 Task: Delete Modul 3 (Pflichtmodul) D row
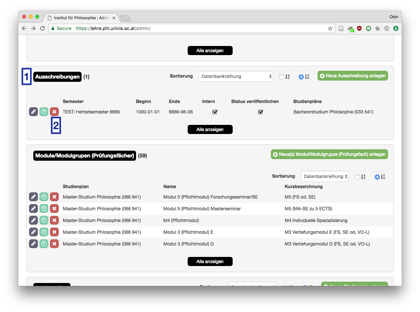(54, 244)
